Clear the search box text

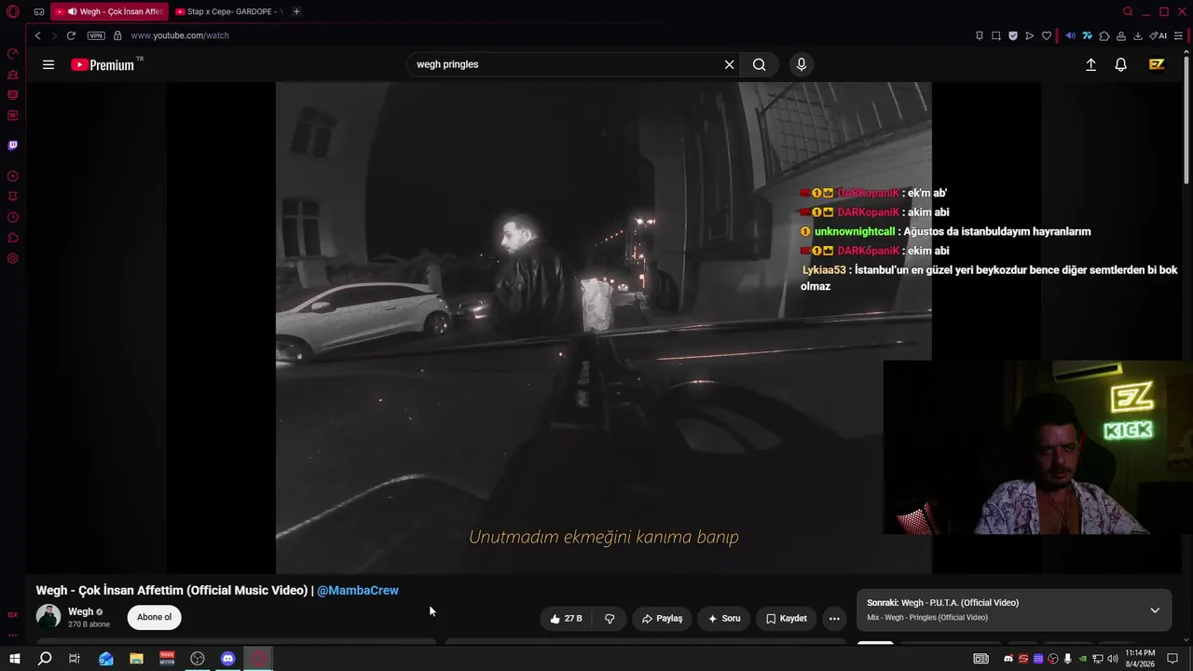click(x=729, y=64)
